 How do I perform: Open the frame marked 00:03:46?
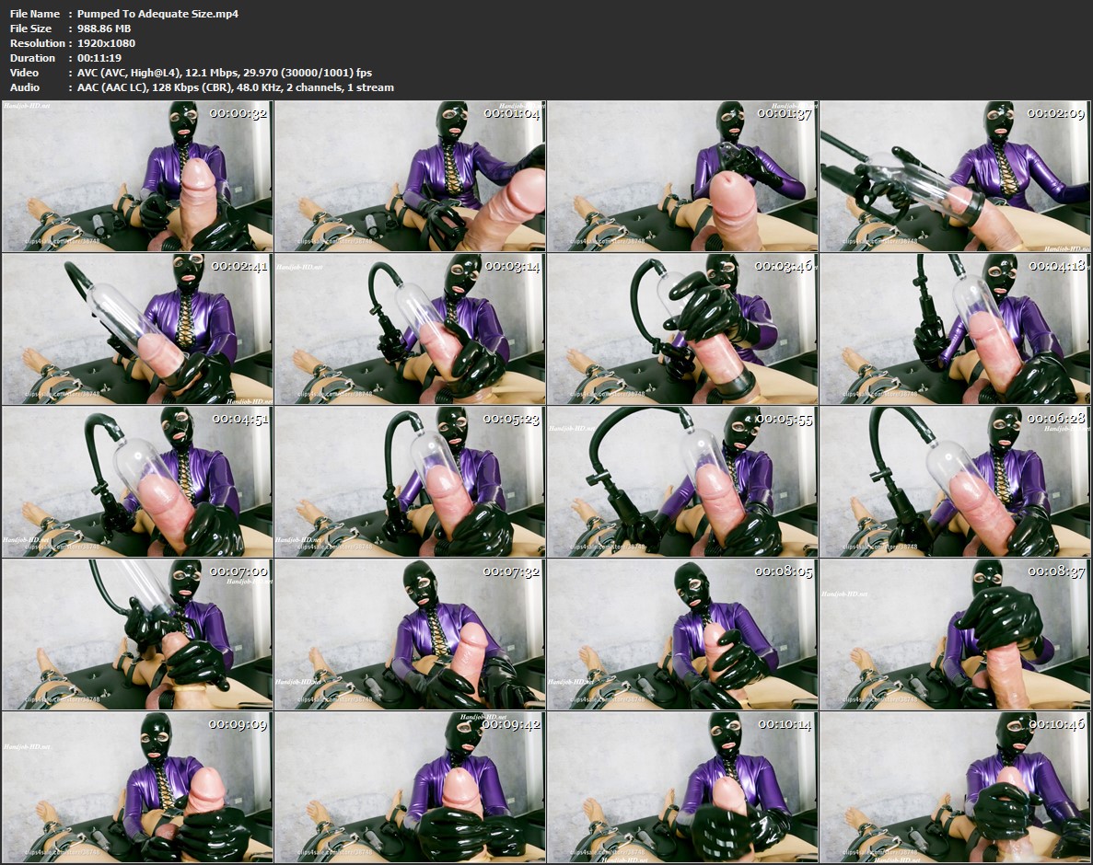[x=682, y=329]
